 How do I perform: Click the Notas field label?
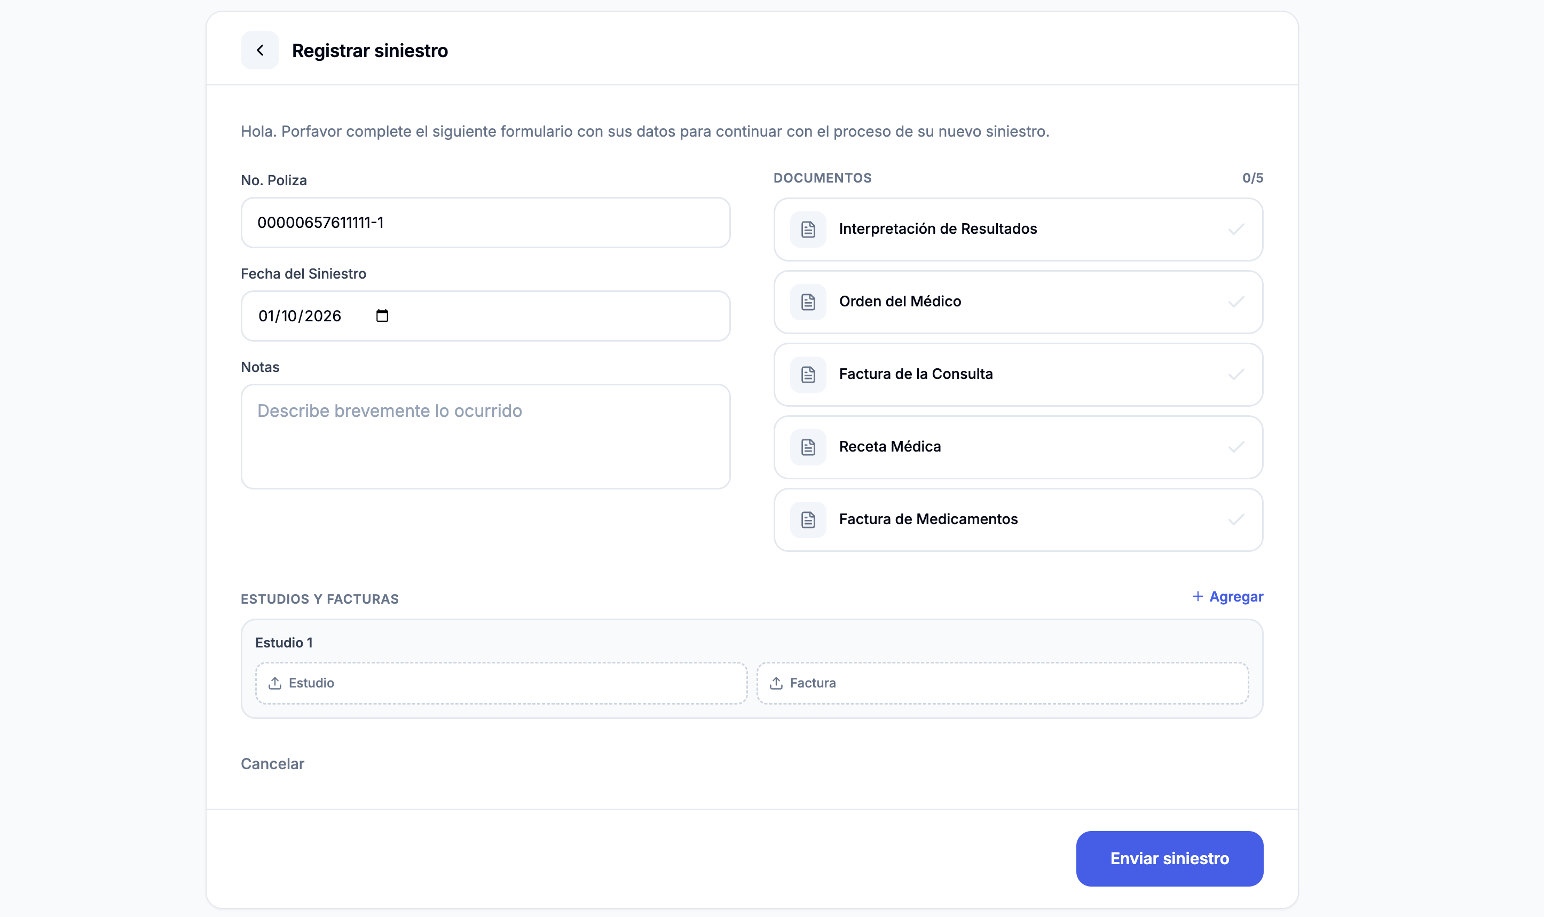260,367
